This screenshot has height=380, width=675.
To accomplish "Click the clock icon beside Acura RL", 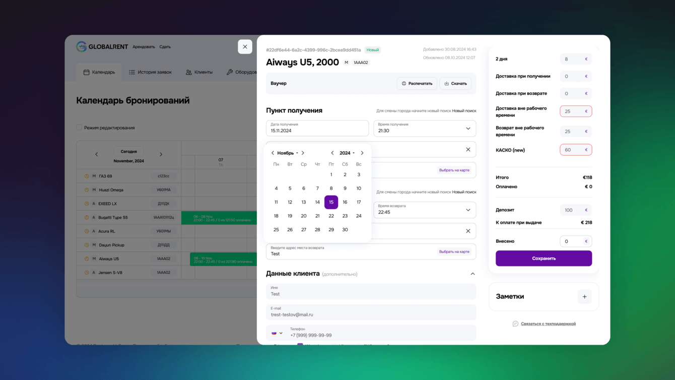I will tap(87, 231).
